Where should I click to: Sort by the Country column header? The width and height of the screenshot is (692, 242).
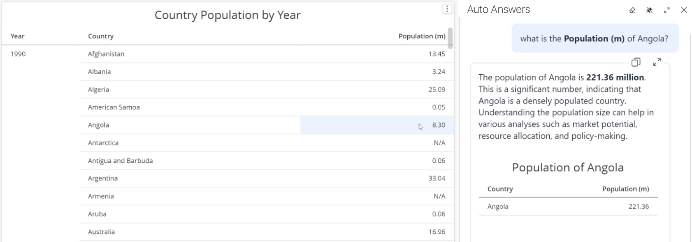click(101, 36)
